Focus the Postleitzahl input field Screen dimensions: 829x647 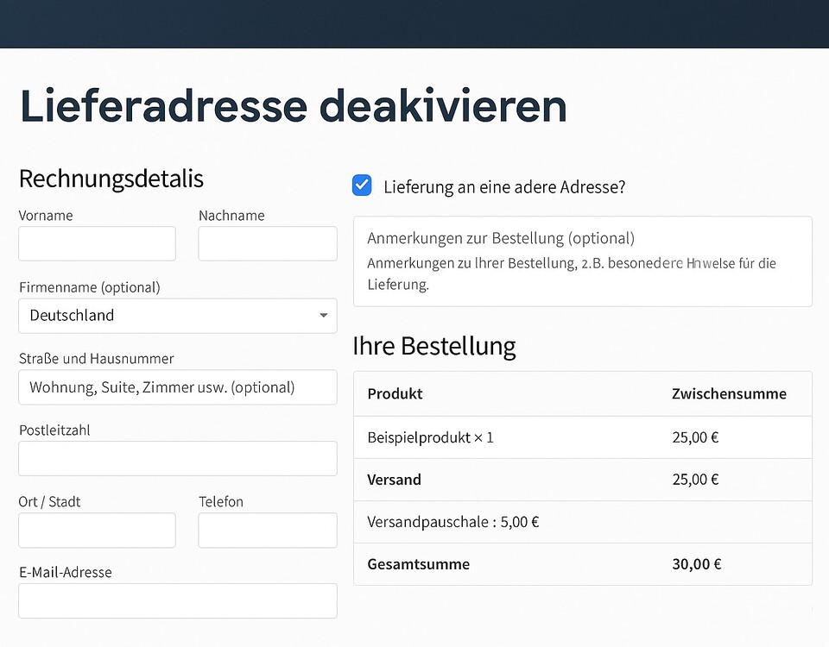coord(178,458)
